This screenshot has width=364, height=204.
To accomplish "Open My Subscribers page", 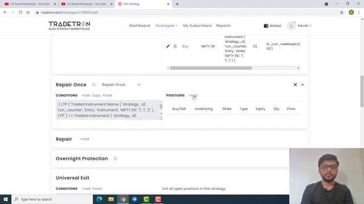I will pyautogui.click(x=197, y=25).
